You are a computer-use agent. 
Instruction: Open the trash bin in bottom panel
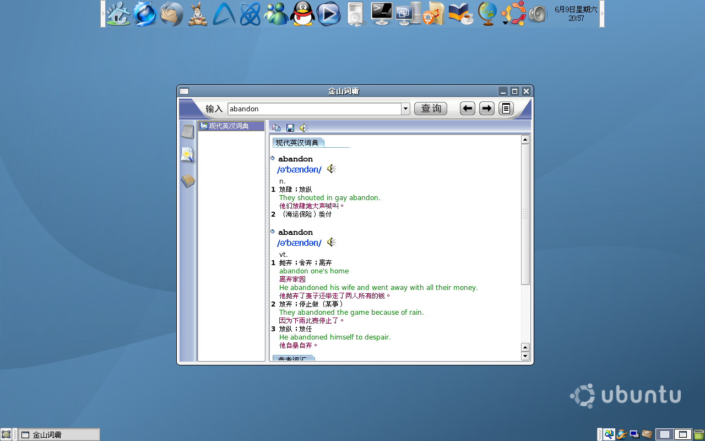[699, 434]
